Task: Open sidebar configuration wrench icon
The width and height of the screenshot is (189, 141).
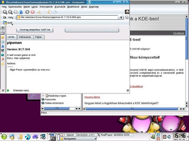Action: tap(3, 32)
